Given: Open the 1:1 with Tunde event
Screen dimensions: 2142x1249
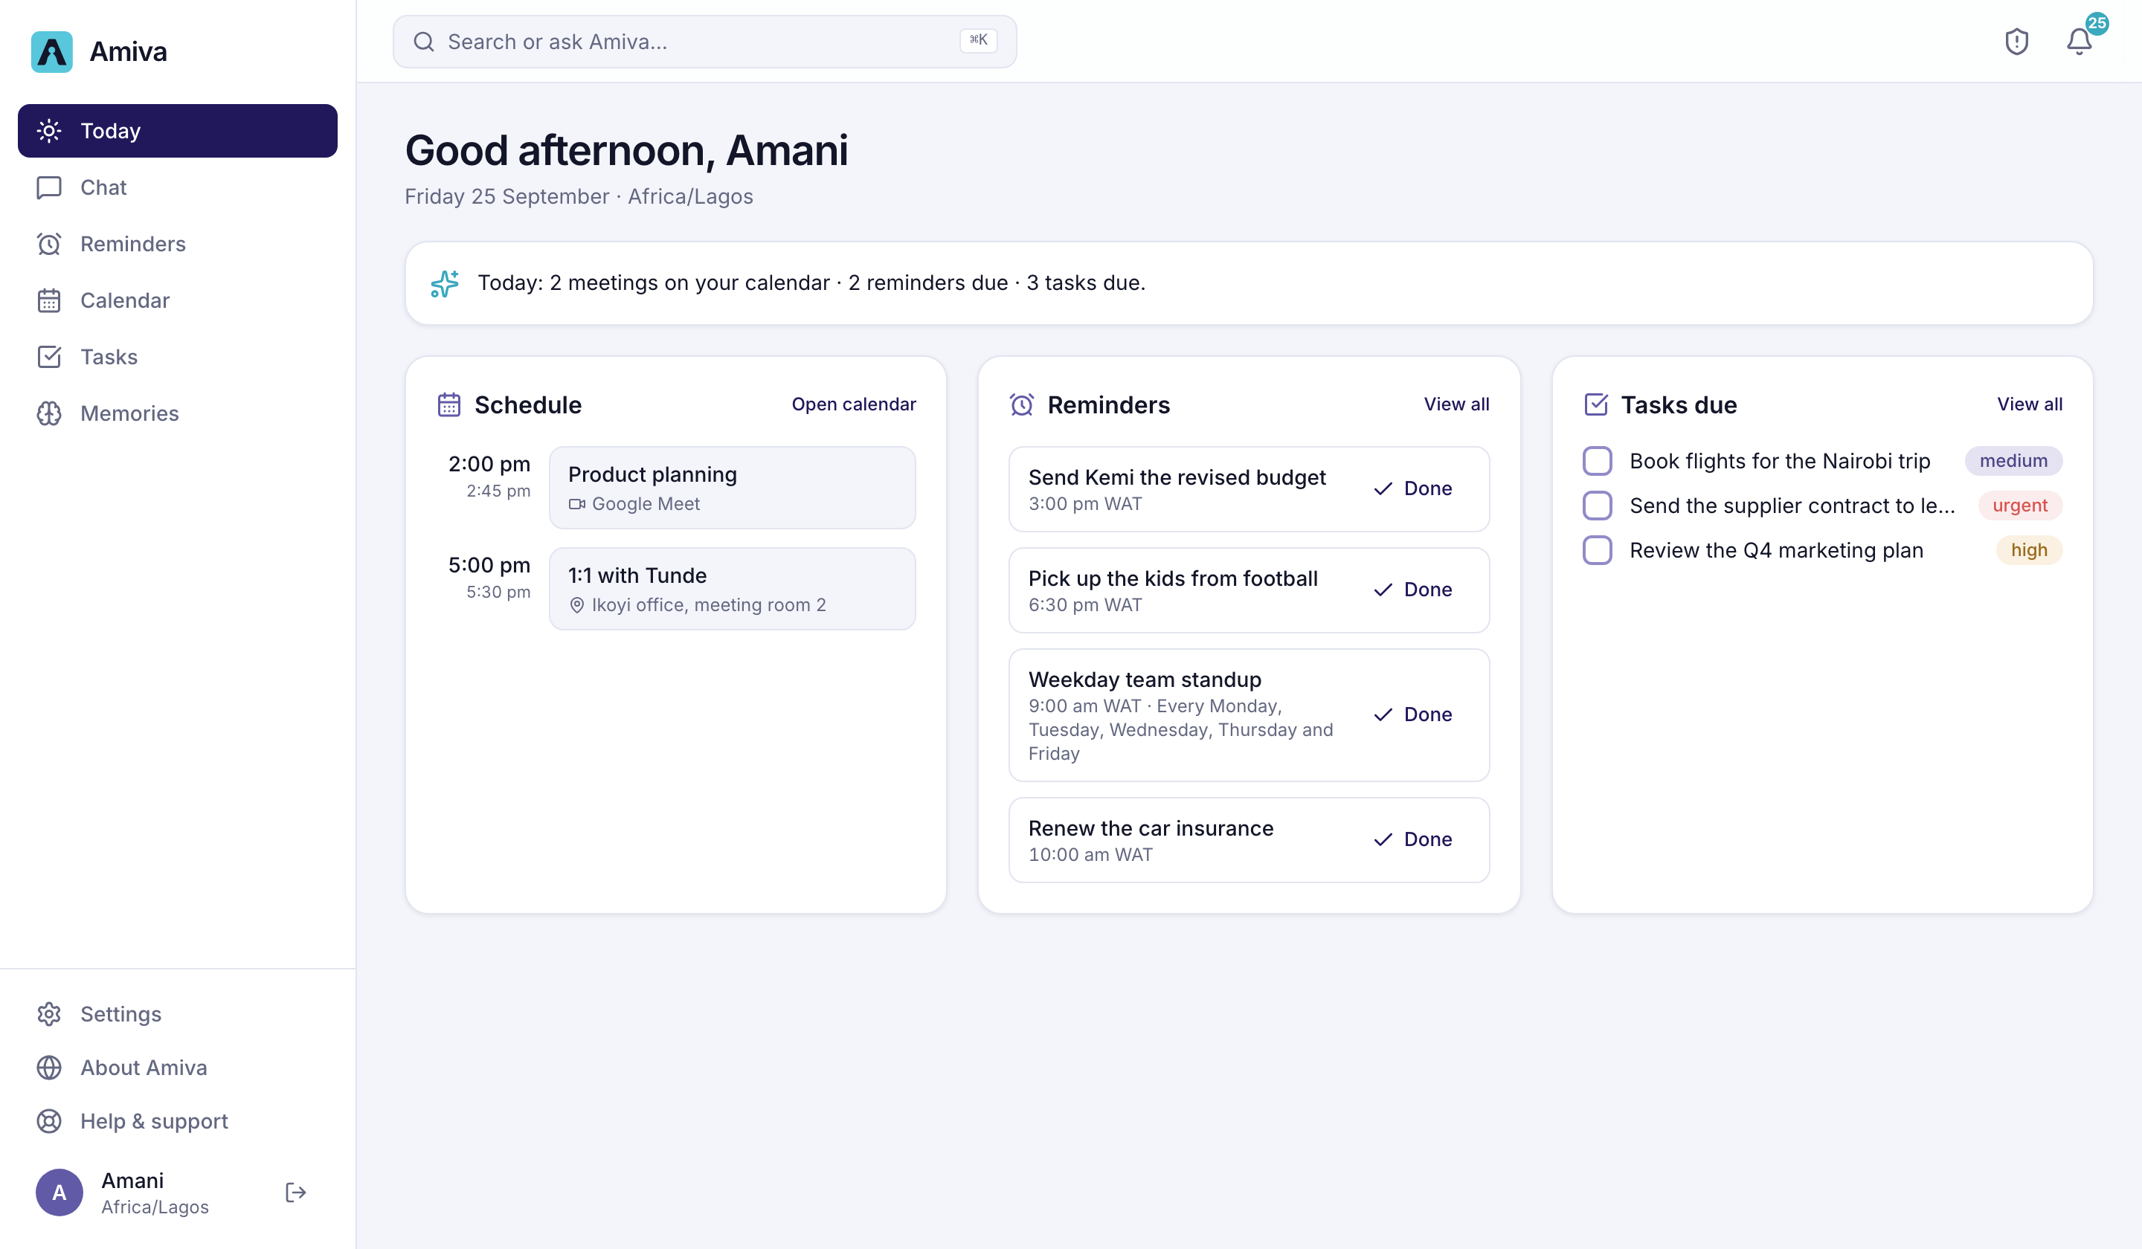Looking at the screenshot, I should coord(732,589).
